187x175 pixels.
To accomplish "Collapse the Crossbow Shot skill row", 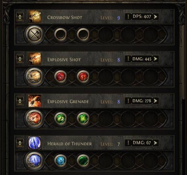I will point(20,18).
